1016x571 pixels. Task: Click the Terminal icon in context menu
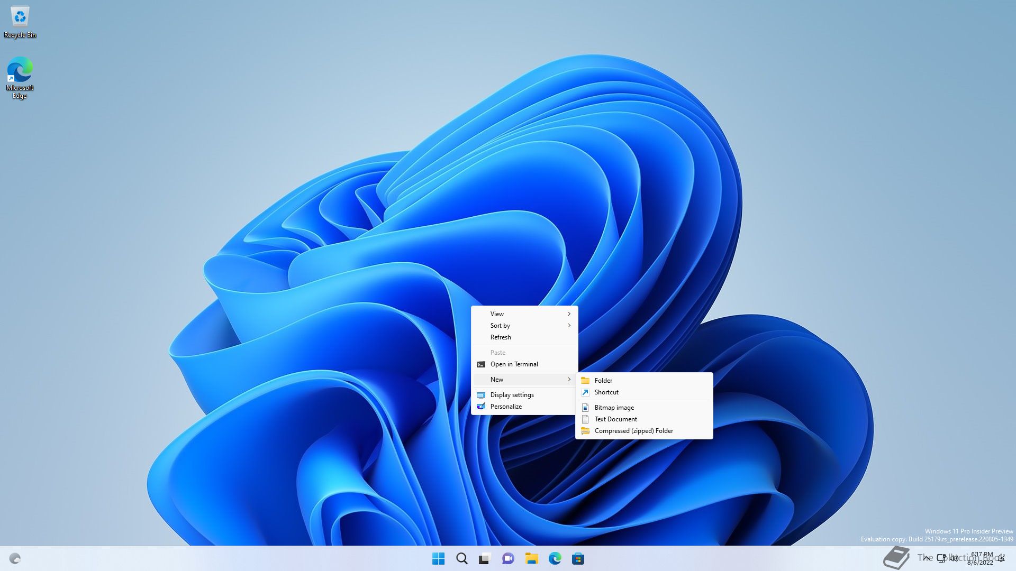(480, 364)
